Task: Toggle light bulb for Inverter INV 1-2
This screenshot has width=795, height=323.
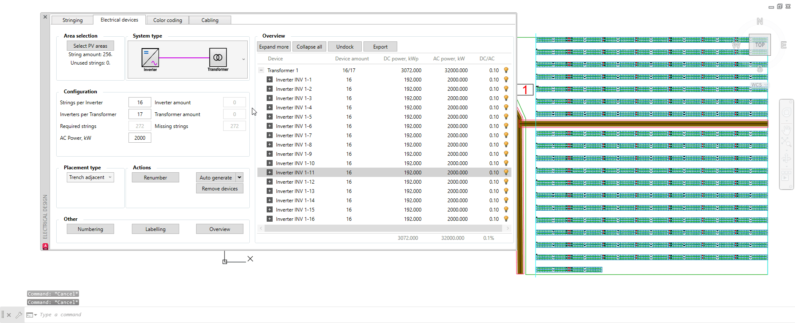Action: pos(506,89)
